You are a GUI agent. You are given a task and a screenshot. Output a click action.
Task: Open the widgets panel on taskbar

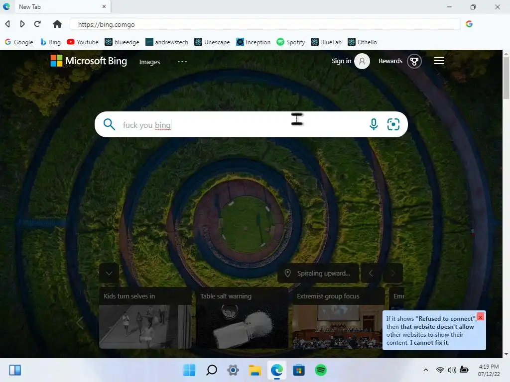point(15,370)
